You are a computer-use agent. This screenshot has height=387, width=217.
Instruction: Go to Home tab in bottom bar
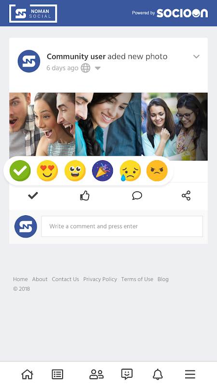(x=27, y=374)
